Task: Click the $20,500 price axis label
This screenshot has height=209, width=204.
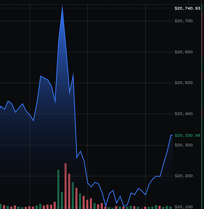Action: pyautogui.click(x=183, y=83)
